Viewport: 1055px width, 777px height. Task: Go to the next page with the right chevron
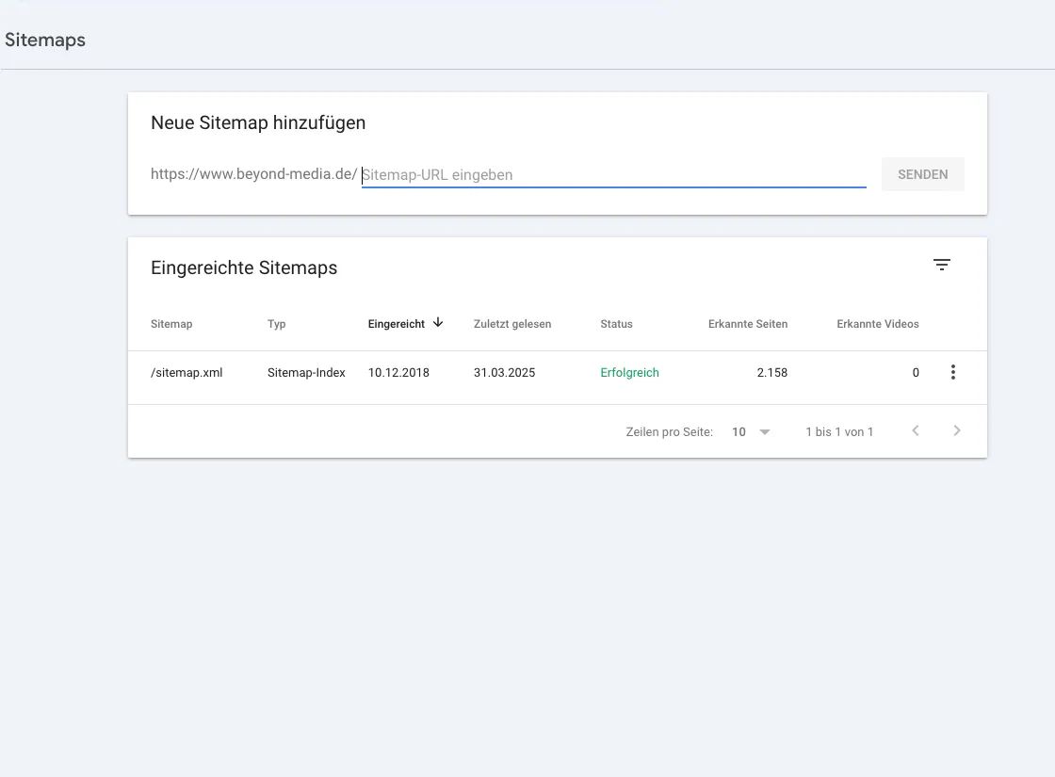956,430
